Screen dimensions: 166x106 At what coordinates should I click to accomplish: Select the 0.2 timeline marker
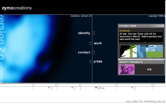pos(56,85)
